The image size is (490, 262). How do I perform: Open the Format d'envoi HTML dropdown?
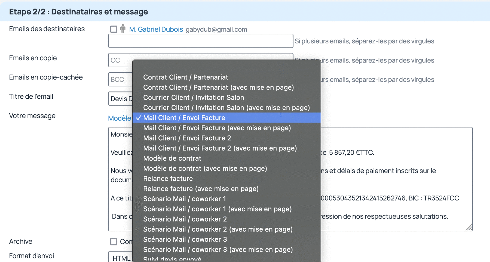tap(120, 257)
